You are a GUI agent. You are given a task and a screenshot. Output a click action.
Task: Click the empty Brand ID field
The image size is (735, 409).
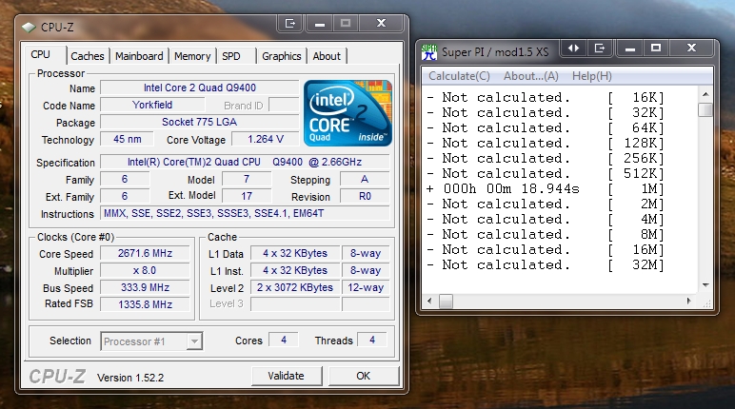(x=284, y=105)
